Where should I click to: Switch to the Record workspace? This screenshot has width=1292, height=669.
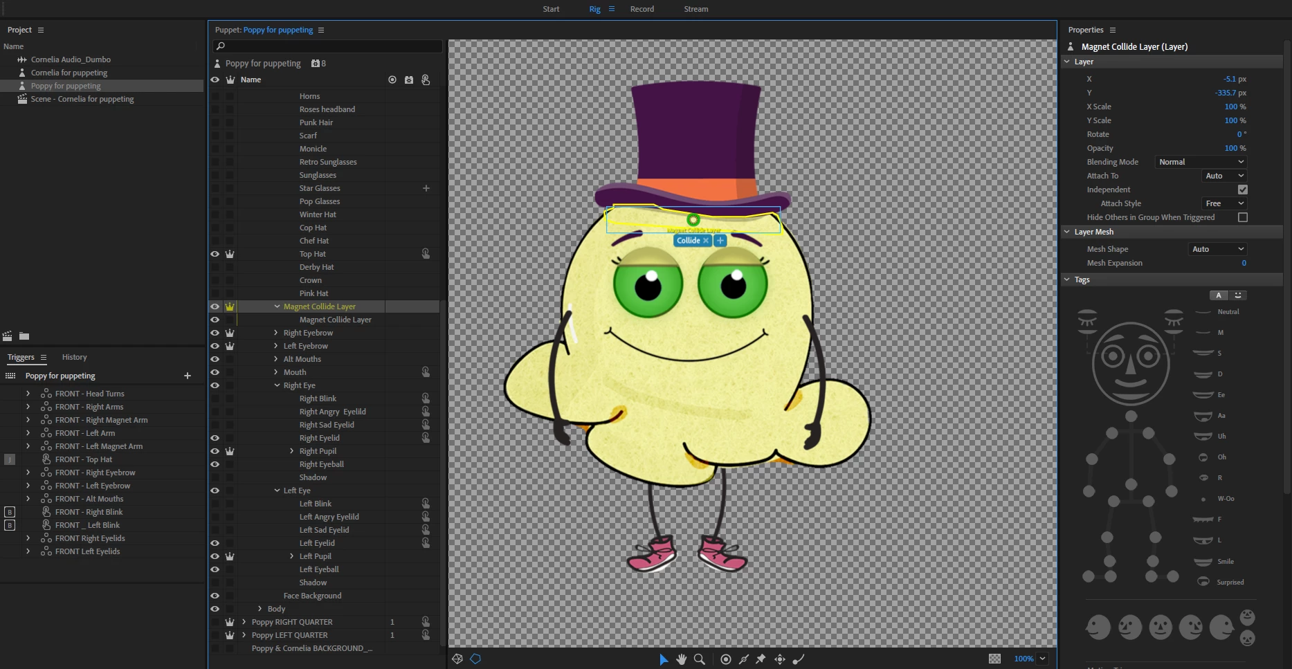pyautogui.click(x=642, y=9)
